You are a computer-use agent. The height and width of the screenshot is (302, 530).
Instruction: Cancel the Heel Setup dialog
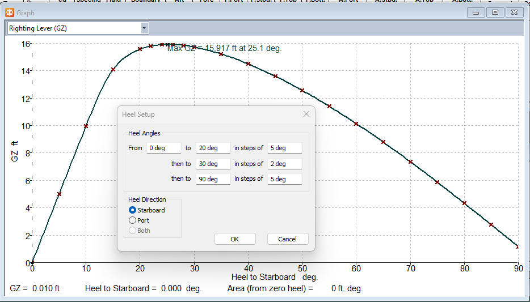tap(288, 239)
